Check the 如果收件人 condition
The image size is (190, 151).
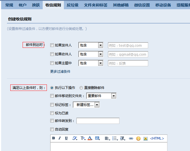52,54
